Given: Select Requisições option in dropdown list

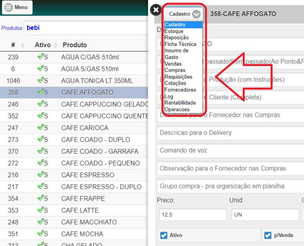Looking at the screenshot, I should click(x=183, y=77).
